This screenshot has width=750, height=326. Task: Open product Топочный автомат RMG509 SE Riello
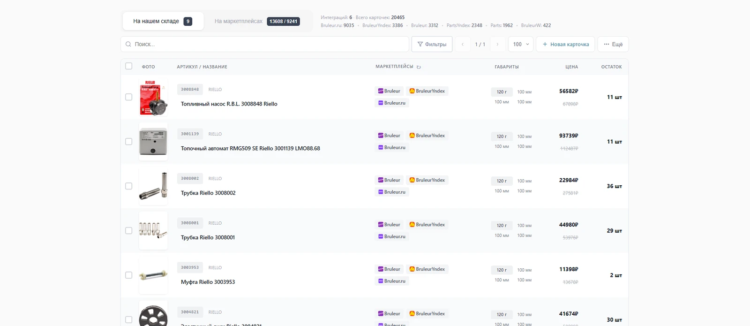coord(250,148)
